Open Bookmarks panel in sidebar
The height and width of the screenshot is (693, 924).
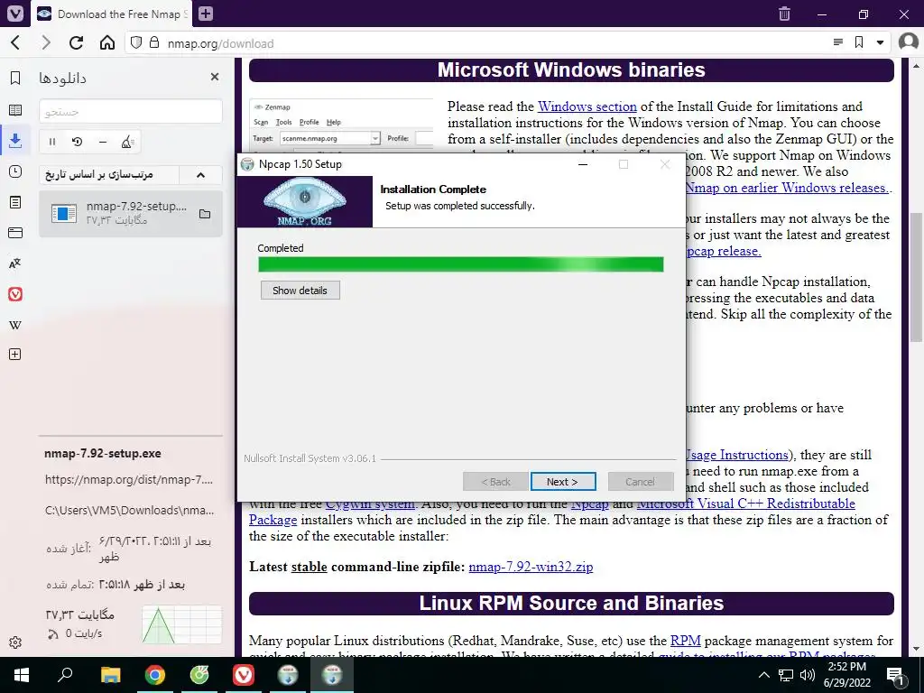pos(15,78)
